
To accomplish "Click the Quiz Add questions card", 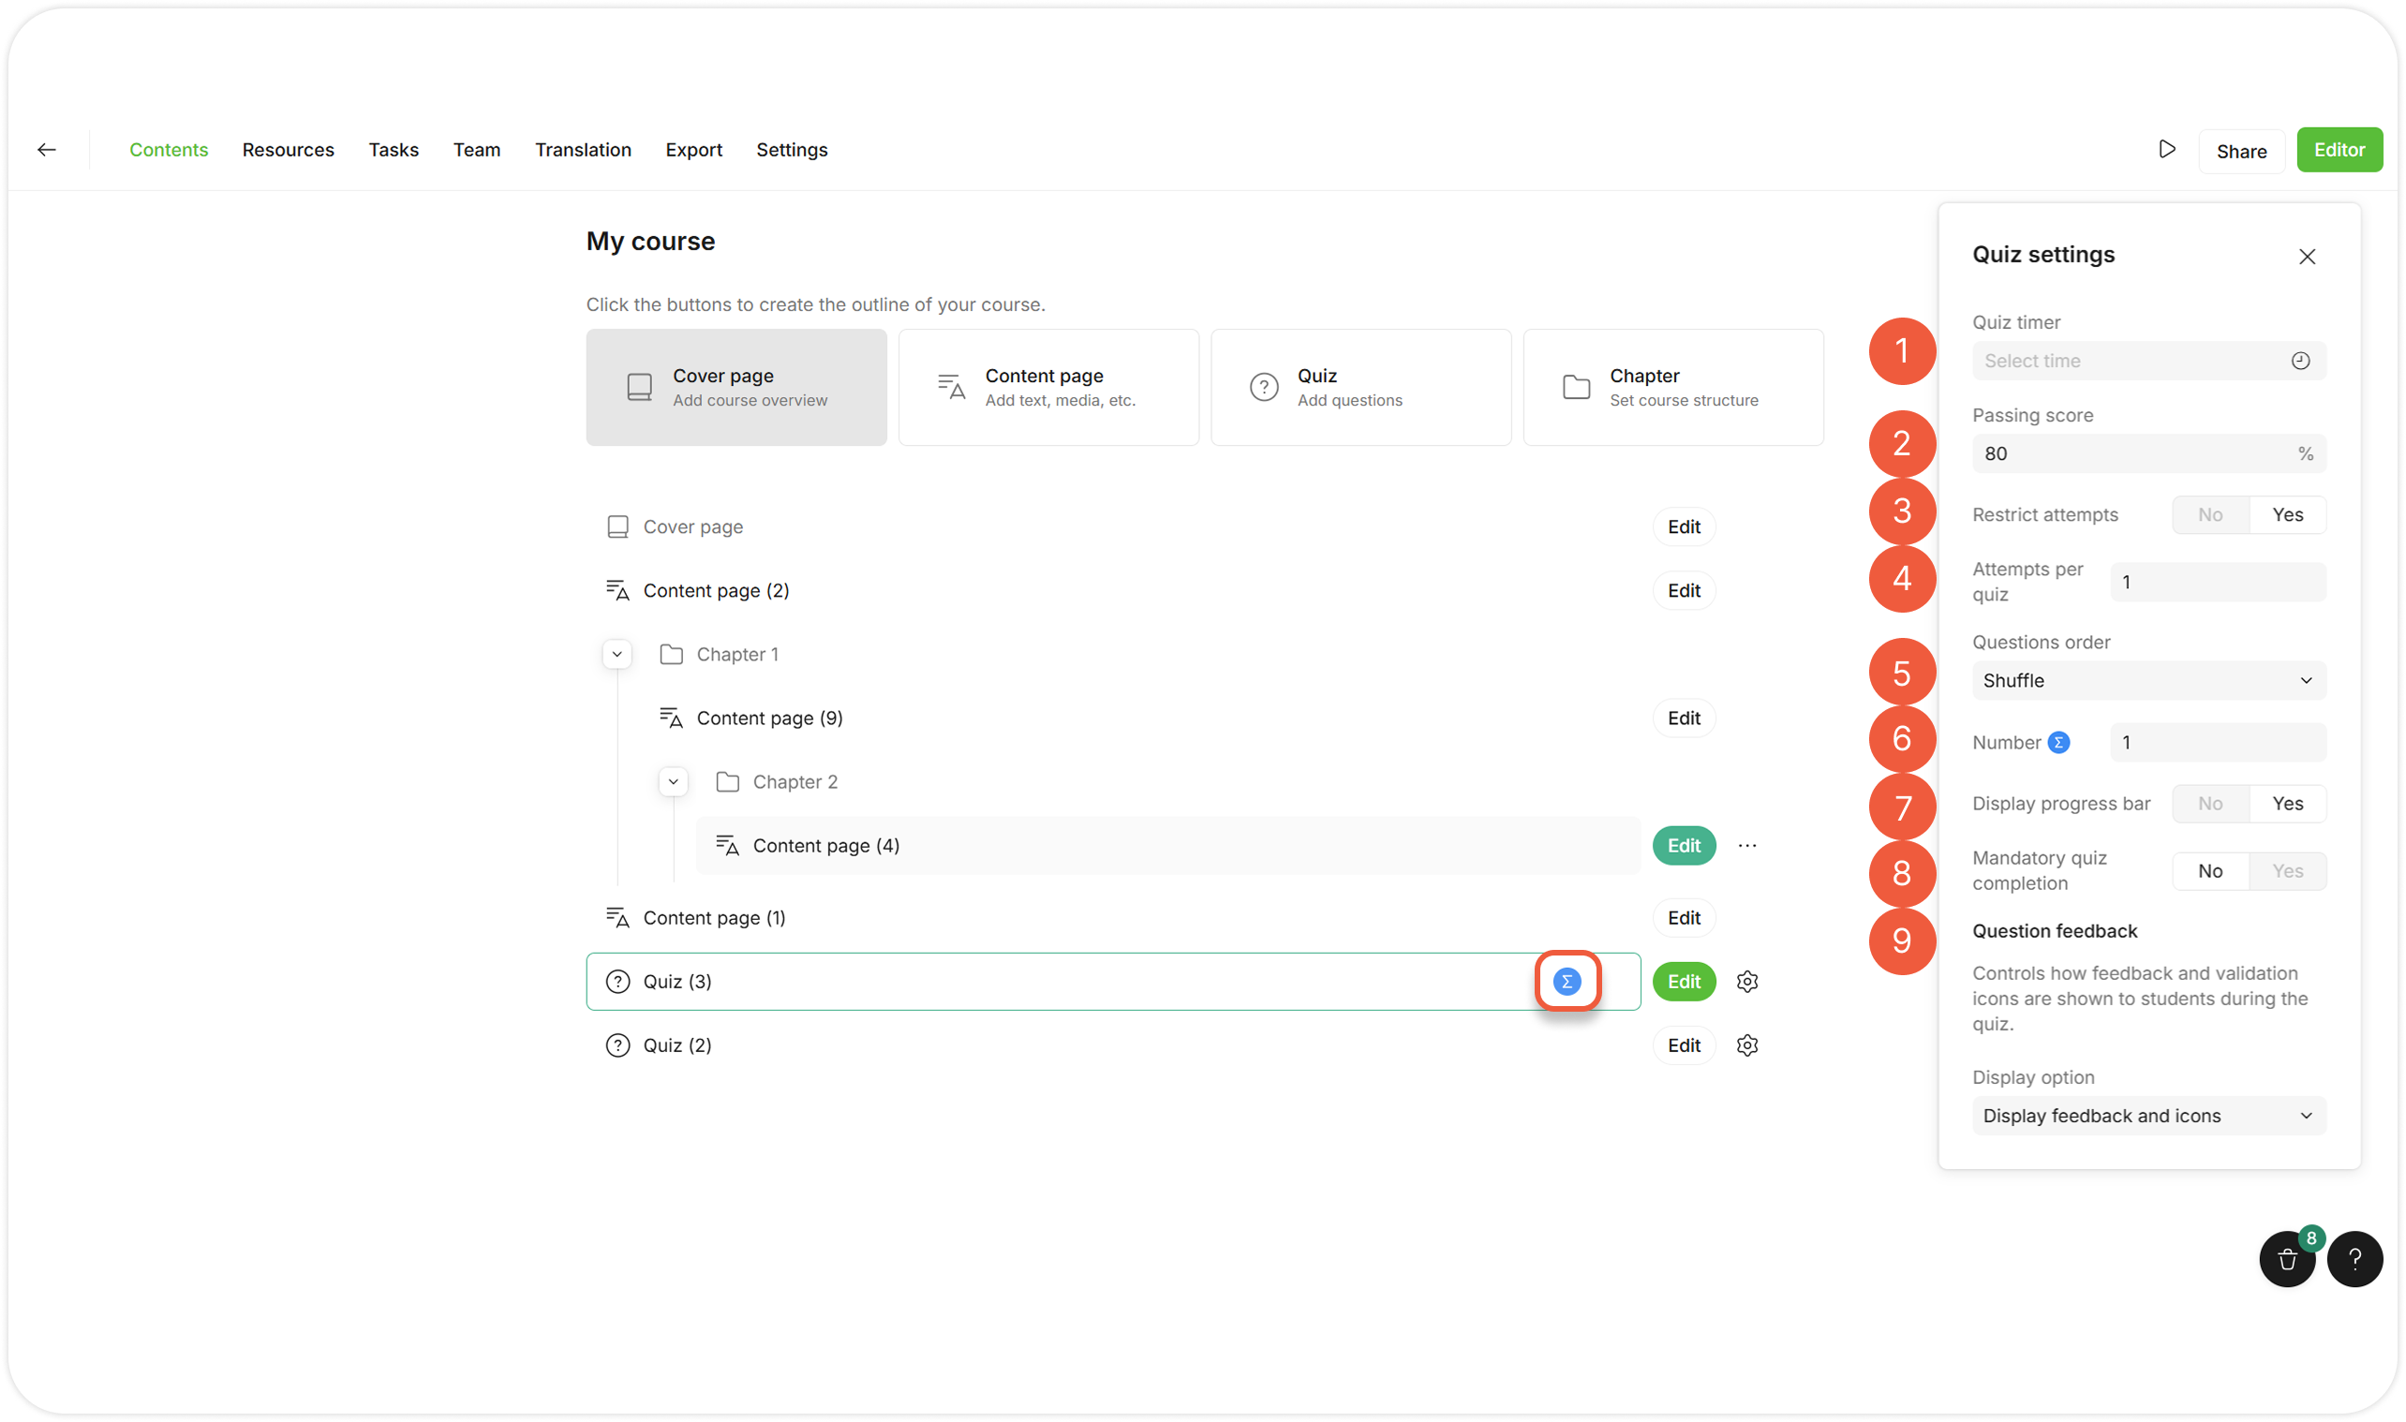I will [x=1360, y=387].
